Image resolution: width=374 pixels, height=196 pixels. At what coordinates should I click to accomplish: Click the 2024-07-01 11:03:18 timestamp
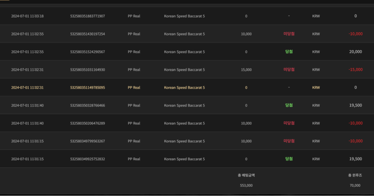pyautogui.click(x=27, y=16)
